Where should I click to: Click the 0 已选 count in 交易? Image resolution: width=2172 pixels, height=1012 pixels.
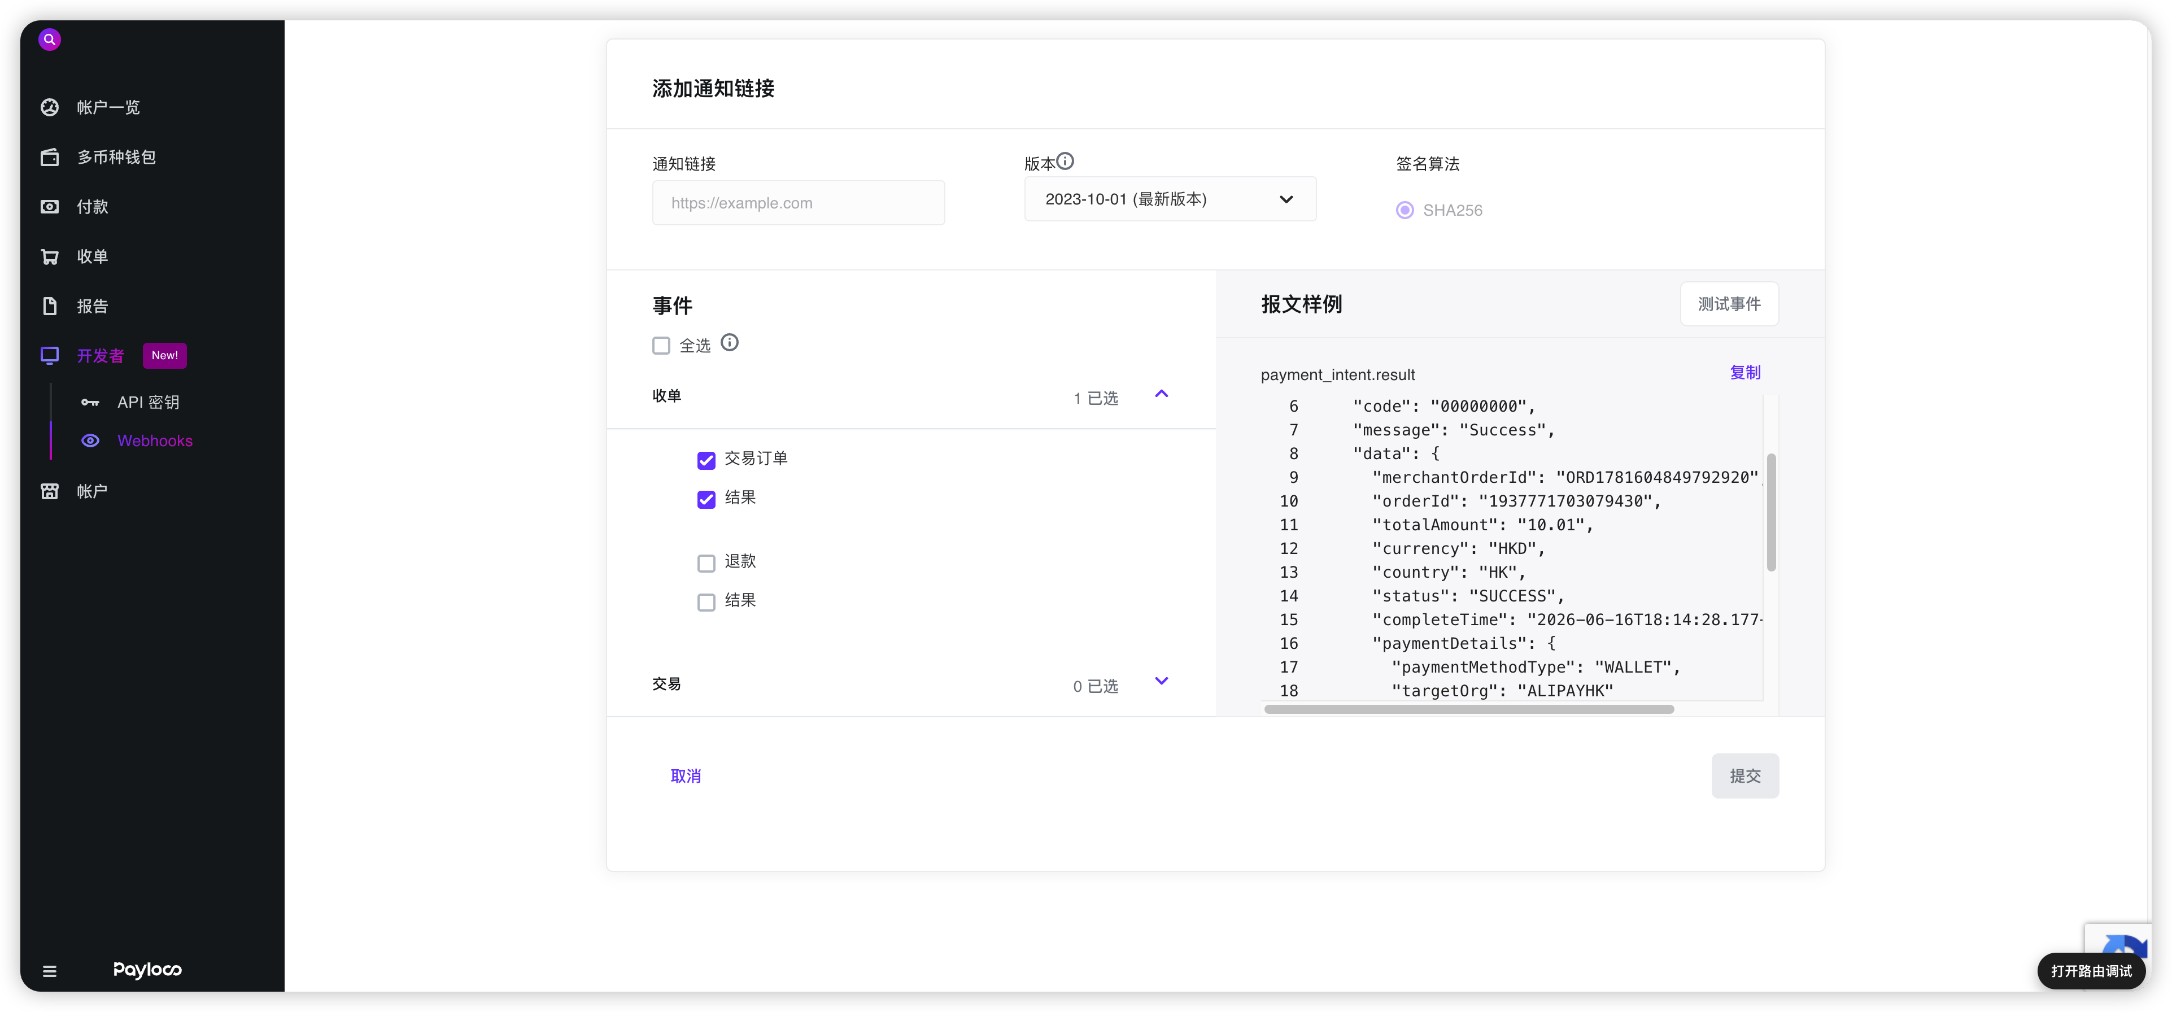point(1095,687)
